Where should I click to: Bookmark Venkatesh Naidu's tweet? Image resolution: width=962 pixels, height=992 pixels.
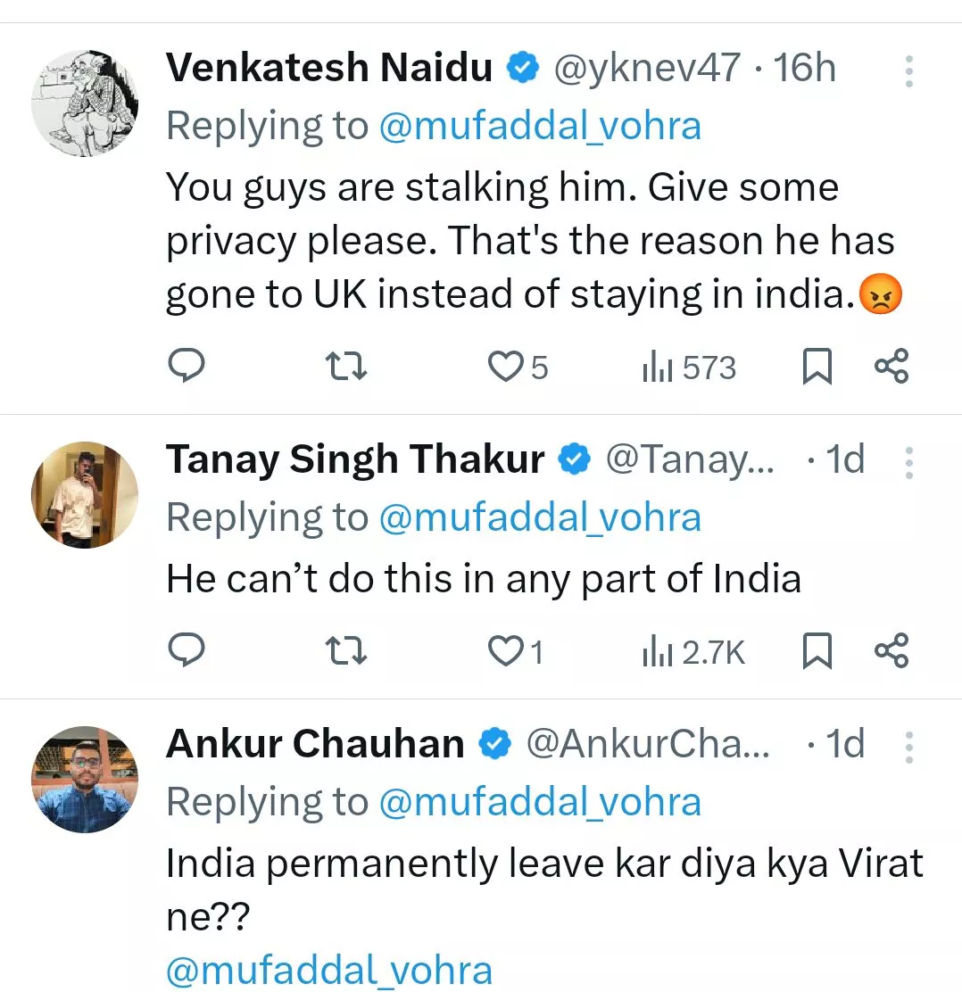pos(817,367)
